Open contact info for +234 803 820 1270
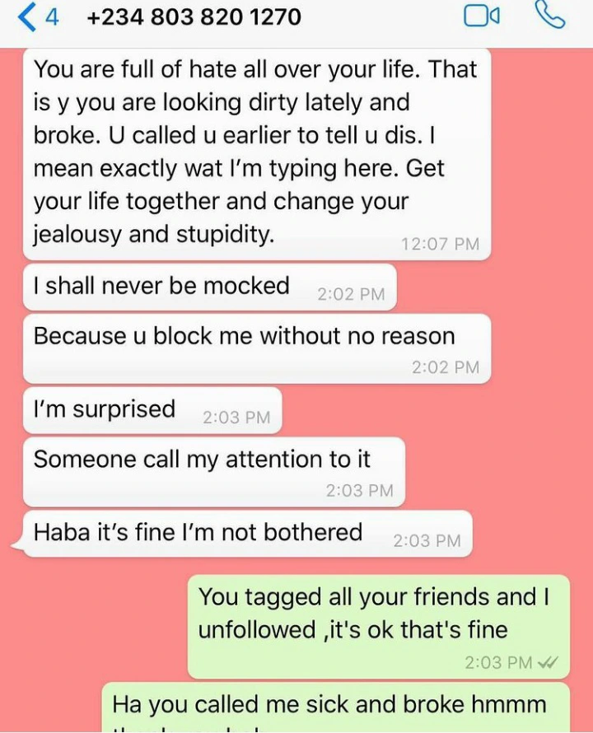The height and width of the screenshot is (733, 593). pyautogui.click(x=194, y=17)
